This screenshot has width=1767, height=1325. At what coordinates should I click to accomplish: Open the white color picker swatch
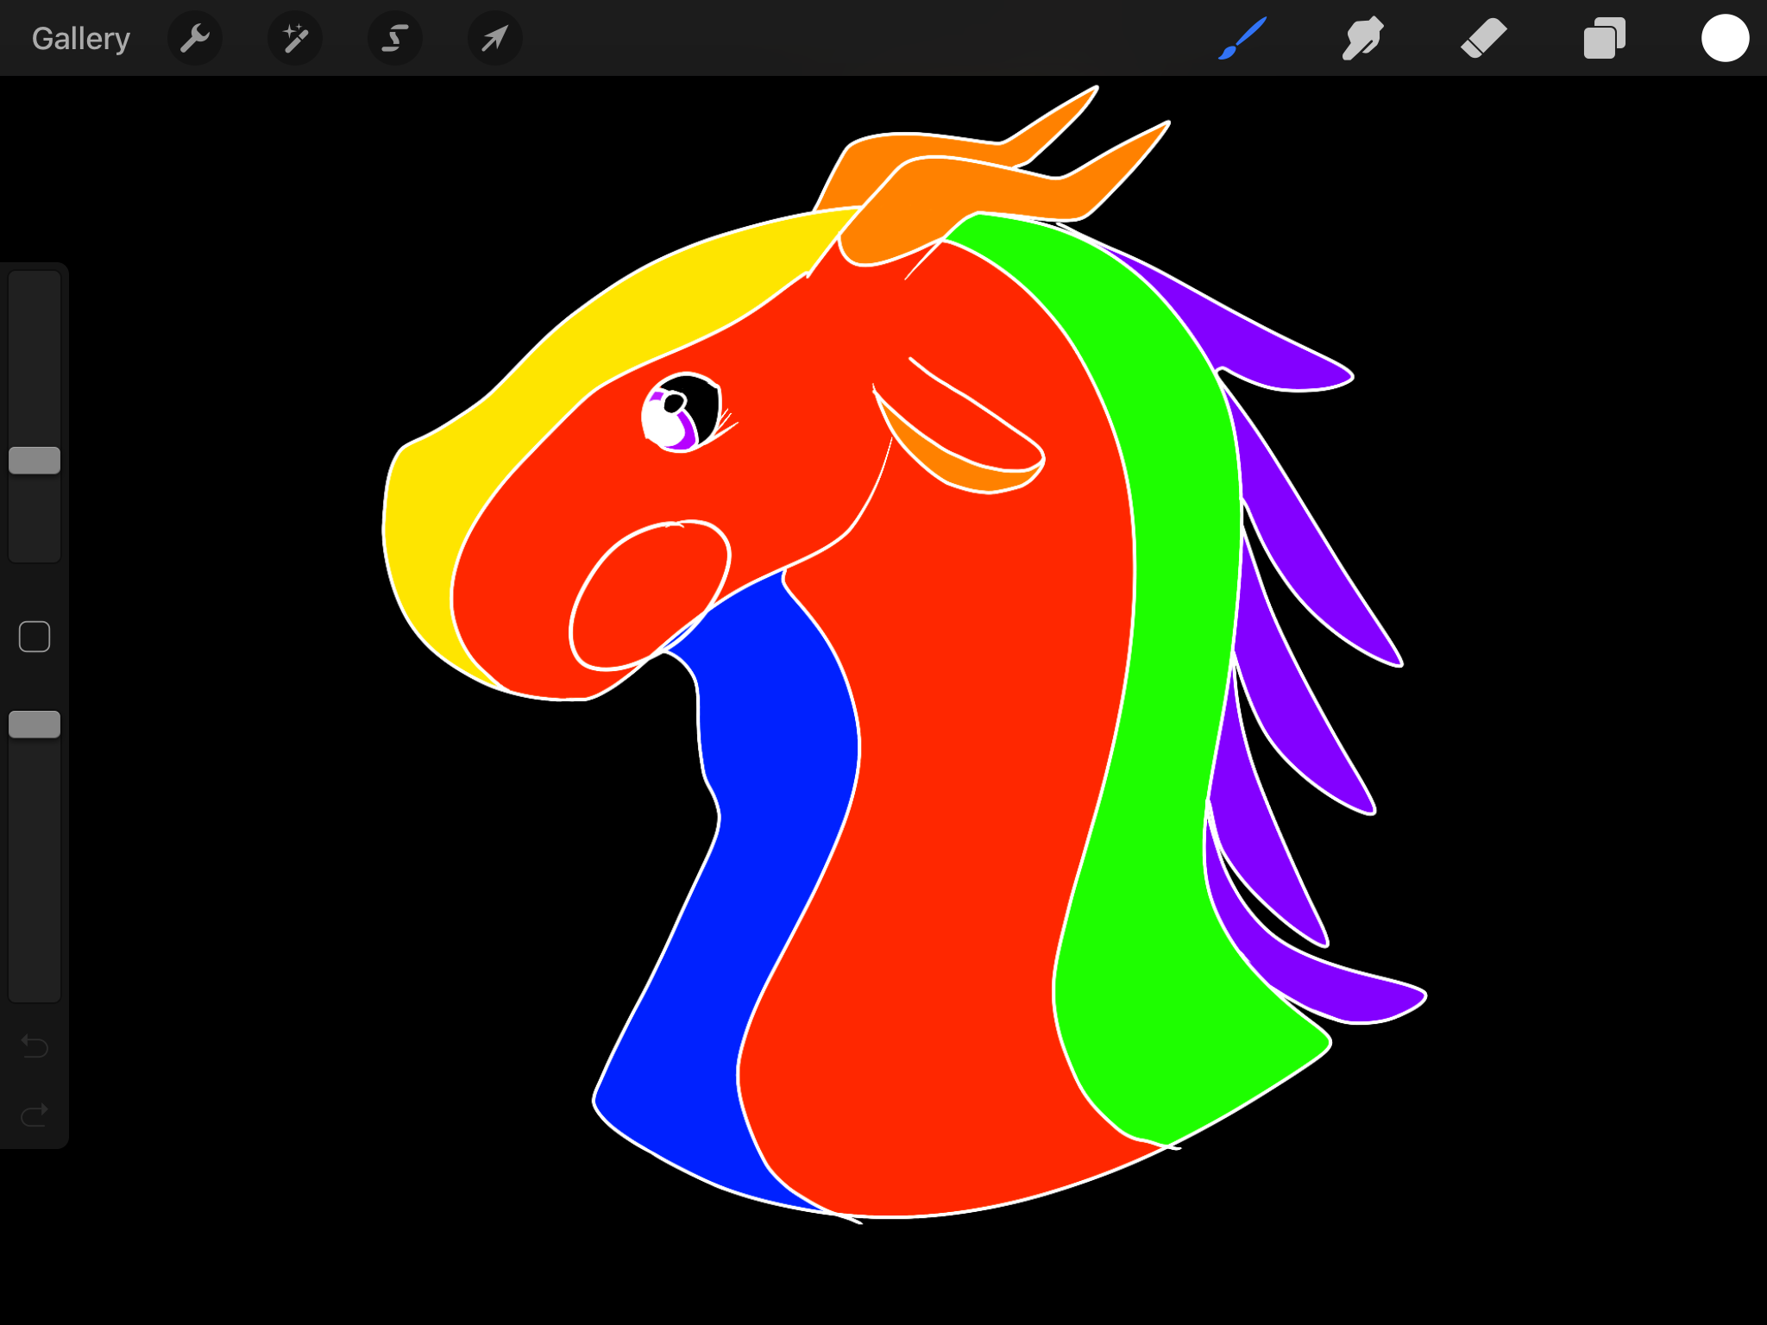(1725, 39)
